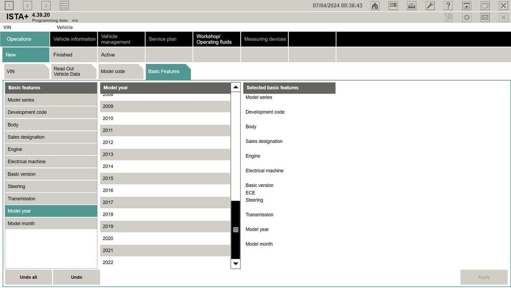Image resolution: width=511 pixels, height=288 pixels.
Task: Click the envelope message icon
Action: click(485, 17)
